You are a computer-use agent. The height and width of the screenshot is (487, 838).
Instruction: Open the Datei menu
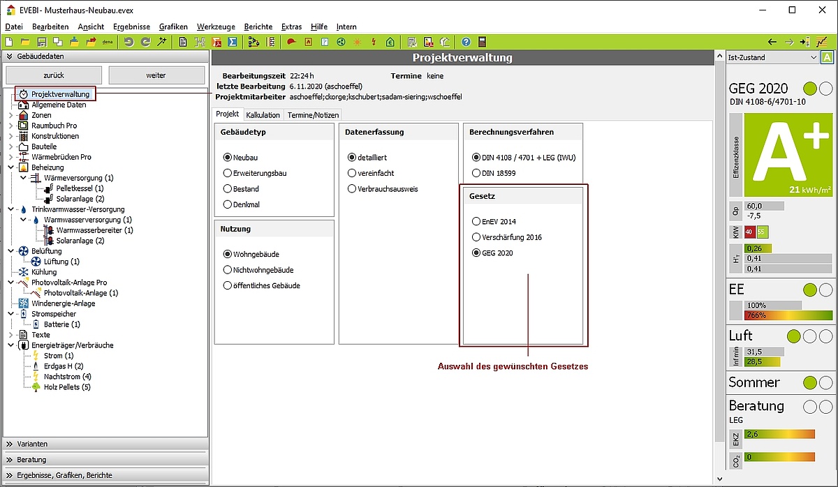pos(13,27)
